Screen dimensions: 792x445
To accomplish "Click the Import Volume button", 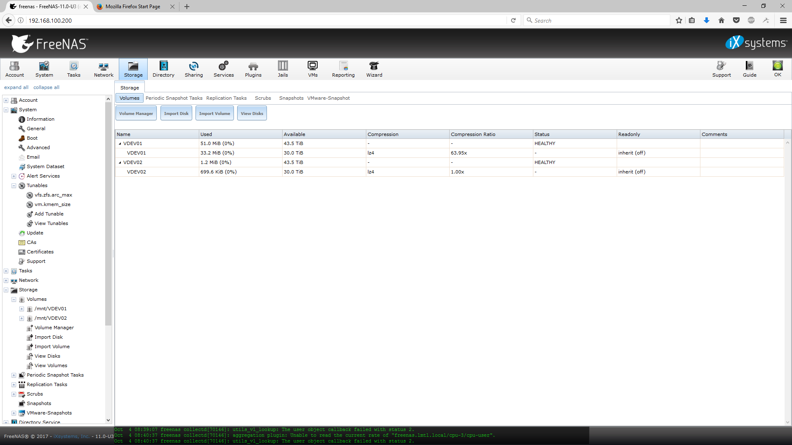I will (214, 113).
